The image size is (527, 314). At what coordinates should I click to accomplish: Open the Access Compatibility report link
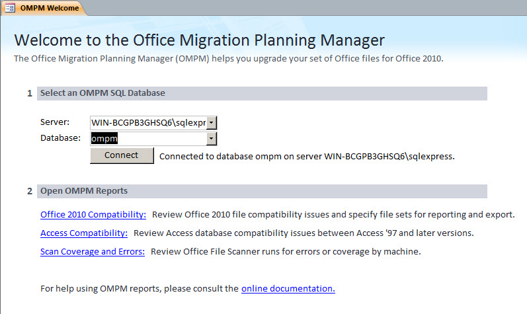(x=84, y=233)
